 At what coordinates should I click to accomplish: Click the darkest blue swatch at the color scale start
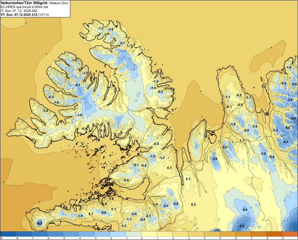tap(8, 234)
